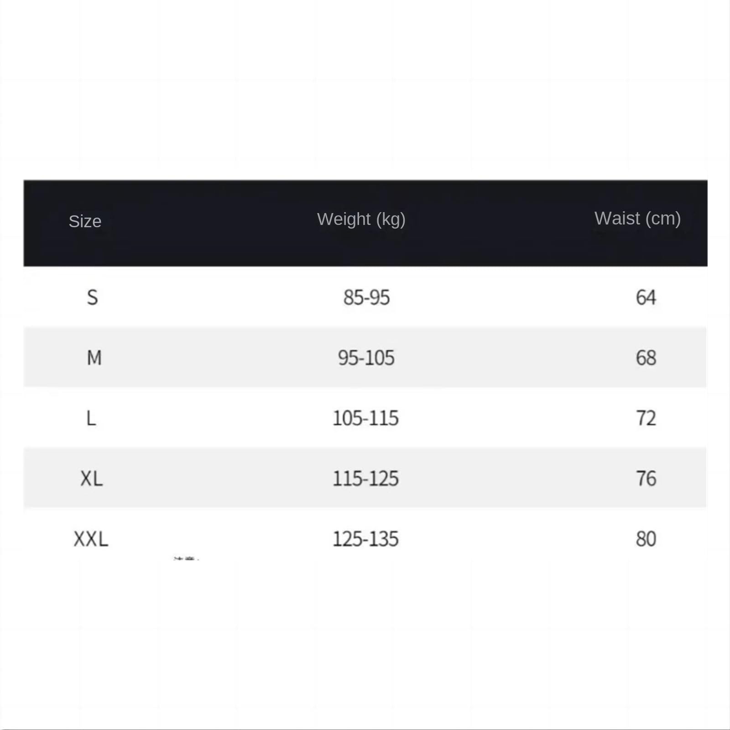Image resolution: width=730 pixels, height=730 pixels.
Task: Click the black table header bar
Action: [365, 223]
